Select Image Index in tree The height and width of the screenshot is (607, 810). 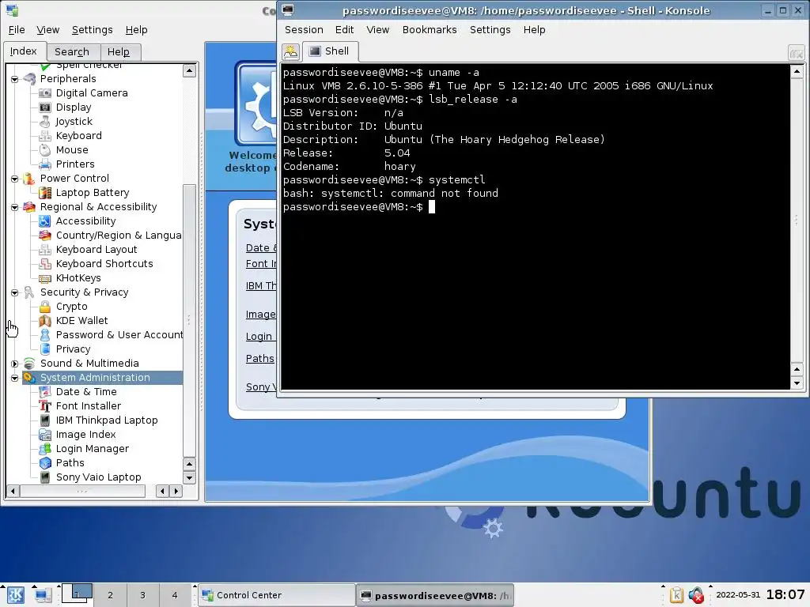coord(85,435)
